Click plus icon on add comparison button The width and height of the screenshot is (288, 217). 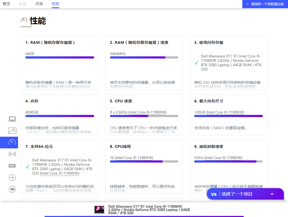click(248, 4)
